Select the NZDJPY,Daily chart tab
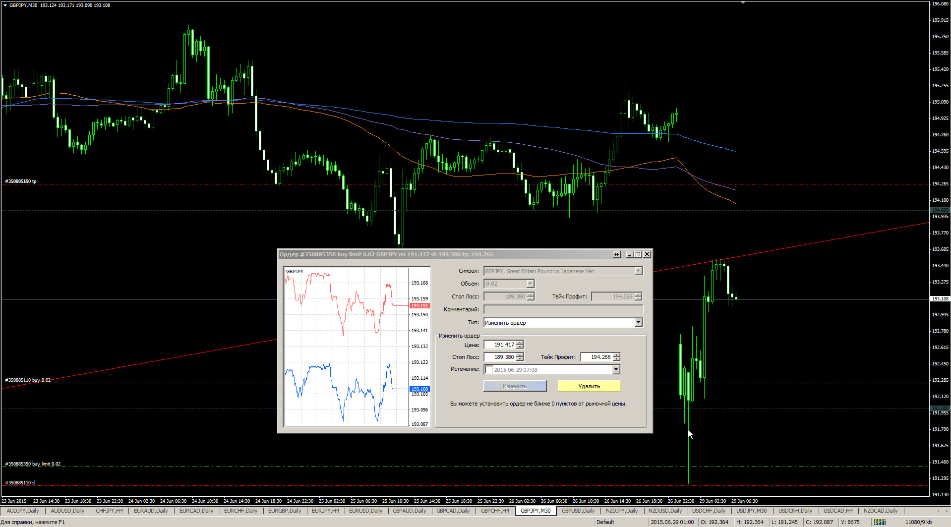This screenshot has width=951, height=527. (x=622, y=511)
